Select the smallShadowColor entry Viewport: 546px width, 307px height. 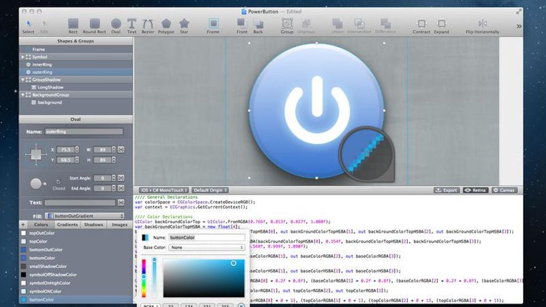[x=76, y=266]
